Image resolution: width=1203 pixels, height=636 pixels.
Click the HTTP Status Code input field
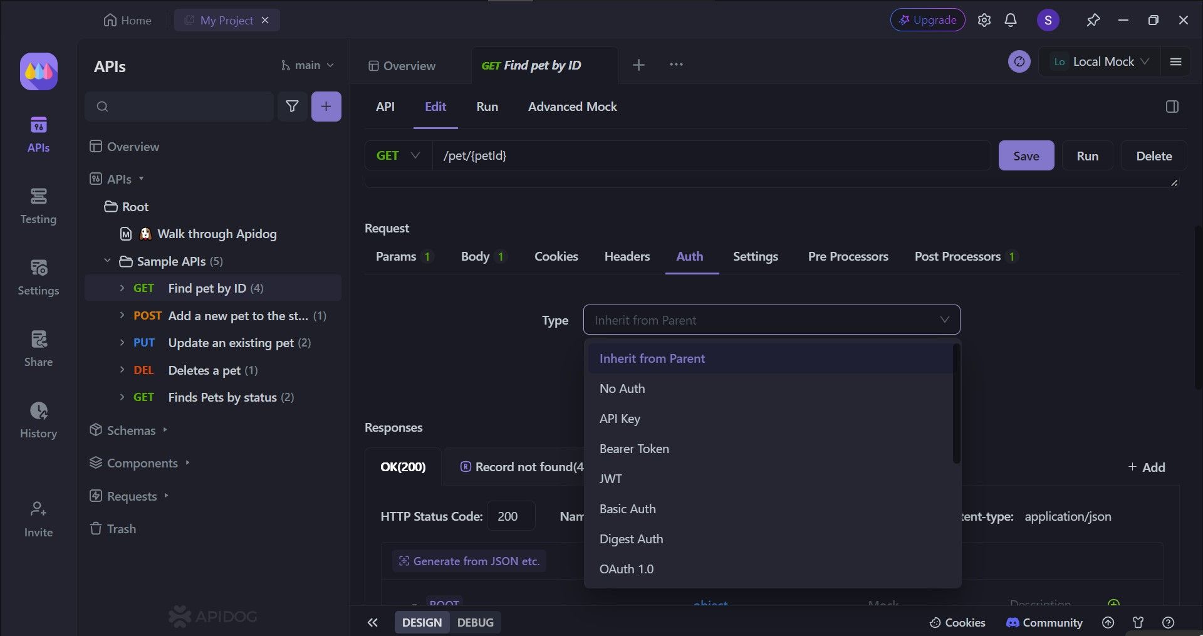click(511, 516)
